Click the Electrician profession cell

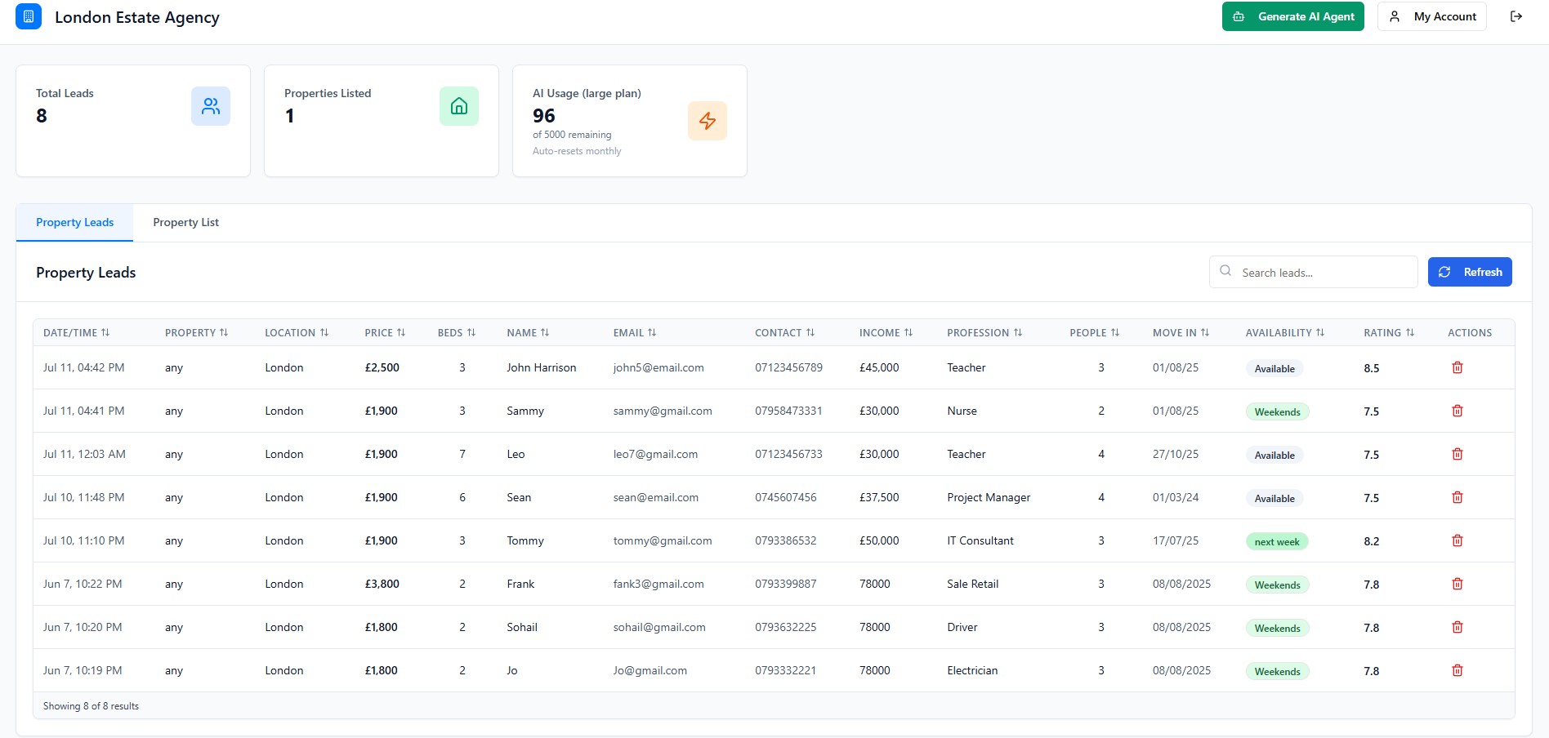[972, 670]
